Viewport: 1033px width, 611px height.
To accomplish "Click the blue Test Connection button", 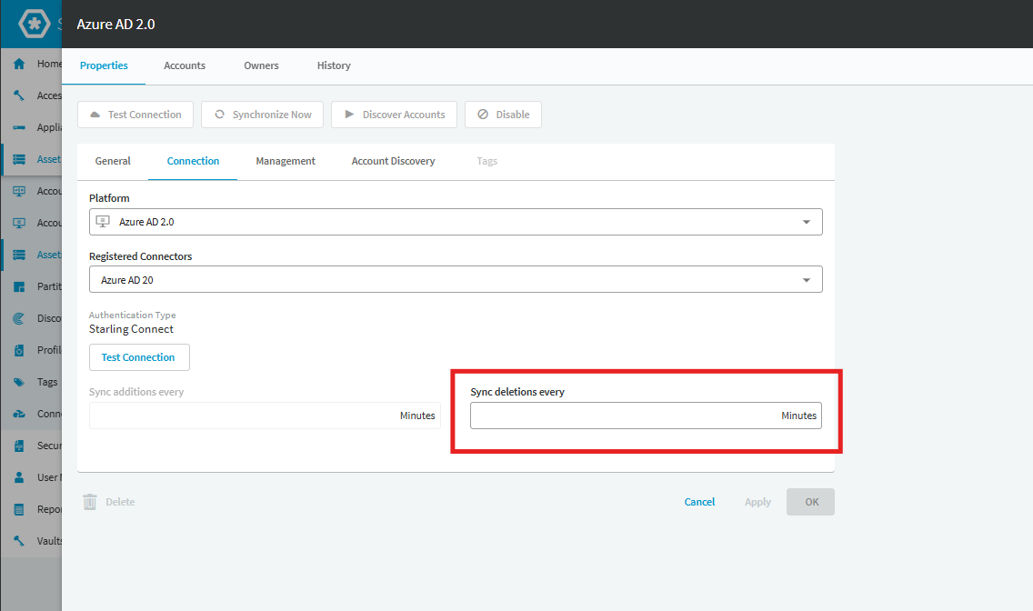I will [x=139, y=357].
